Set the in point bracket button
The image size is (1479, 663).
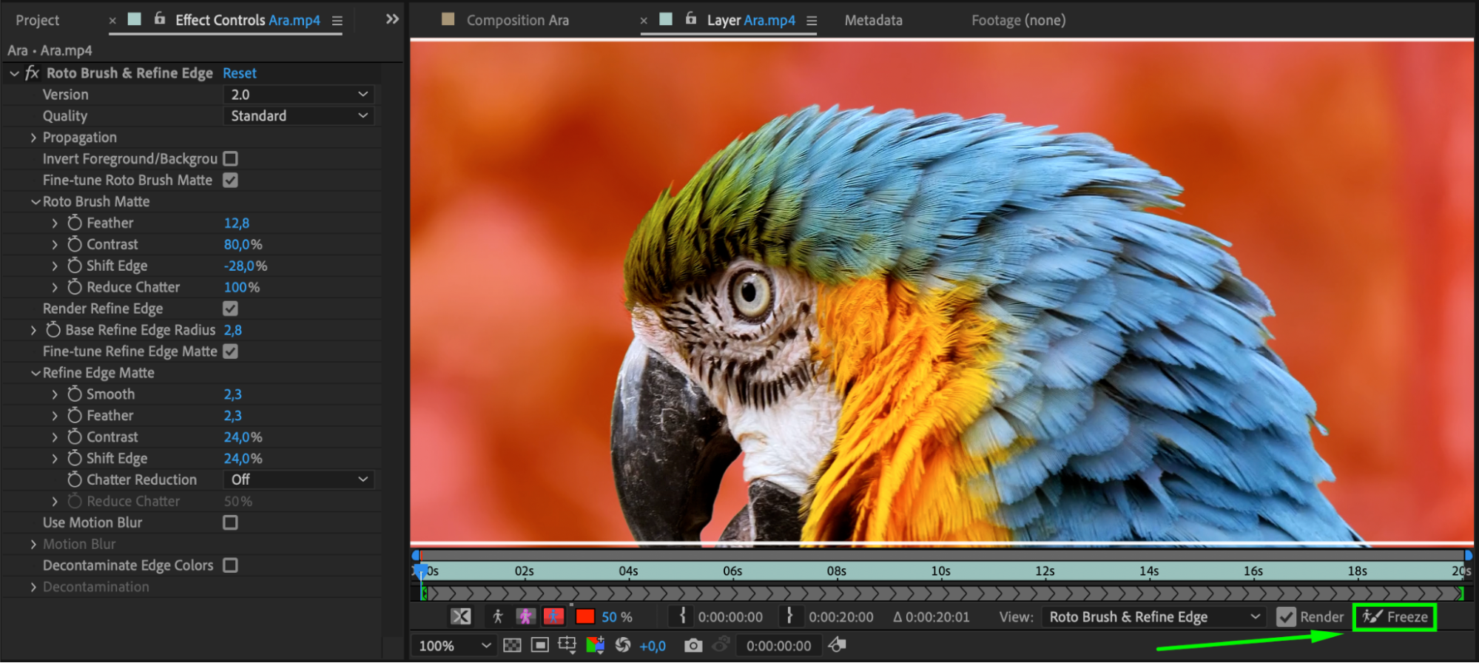coord(682,616)
